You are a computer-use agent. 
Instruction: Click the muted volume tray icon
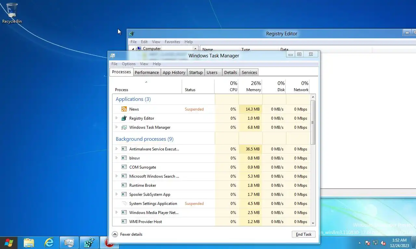click(x=383, y=243)
